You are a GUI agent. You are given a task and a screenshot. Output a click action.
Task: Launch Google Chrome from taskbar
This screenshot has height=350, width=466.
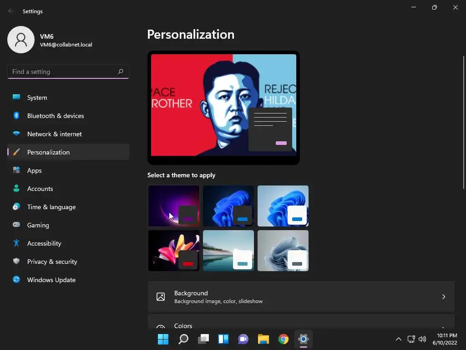tap(283, 339)
